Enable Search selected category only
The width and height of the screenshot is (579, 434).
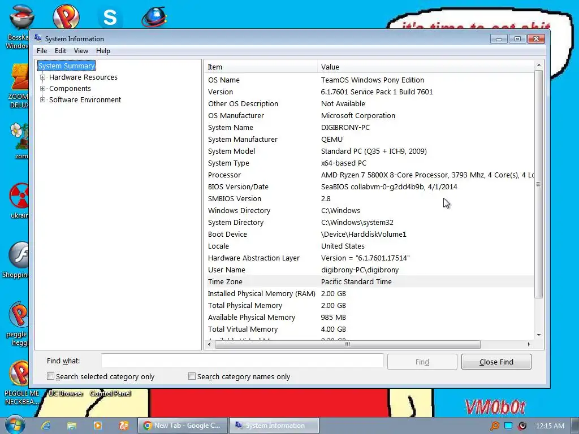pyautogui.click(x=50, y=376)
